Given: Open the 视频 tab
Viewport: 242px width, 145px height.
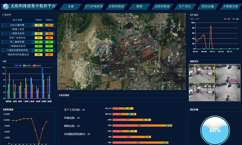Looking at the screenshot, I should tap(139, 6).
